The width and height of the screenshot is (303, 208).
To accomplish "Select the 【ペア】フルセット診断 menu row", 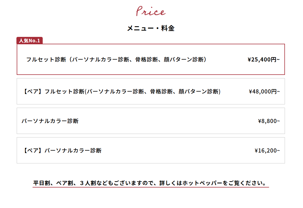I will (151, 91).
